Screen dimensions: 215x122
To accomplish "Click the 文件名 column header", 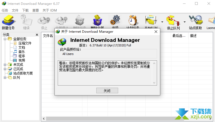I will pyautogui.click(x=48, y=36).
